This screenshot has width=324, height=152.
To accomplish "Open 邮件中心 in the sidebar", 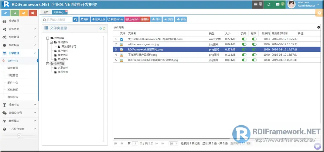I will pyautogui.click(x=13, y=82).
